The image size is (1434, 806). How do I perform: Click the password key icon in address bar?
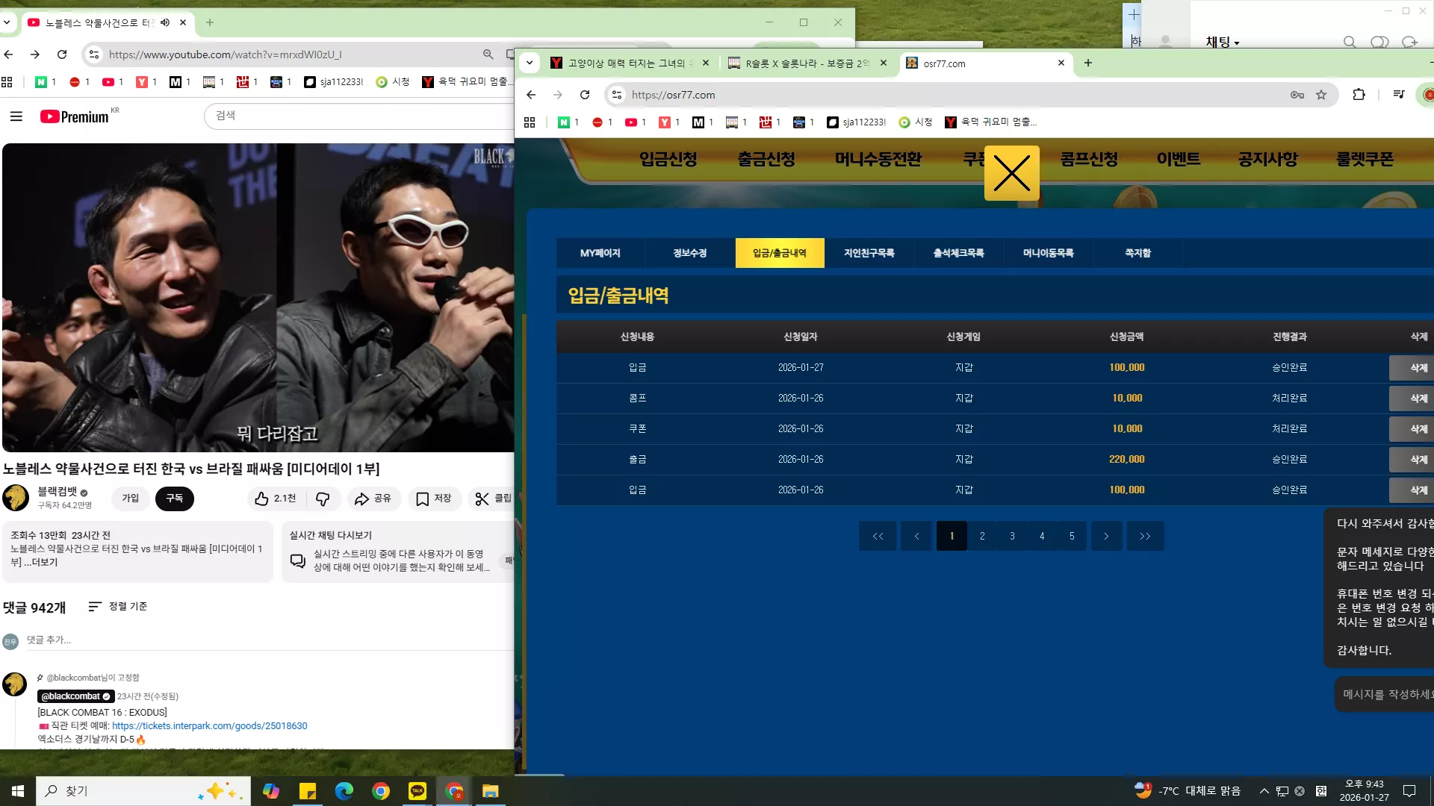click(1297, 95)
